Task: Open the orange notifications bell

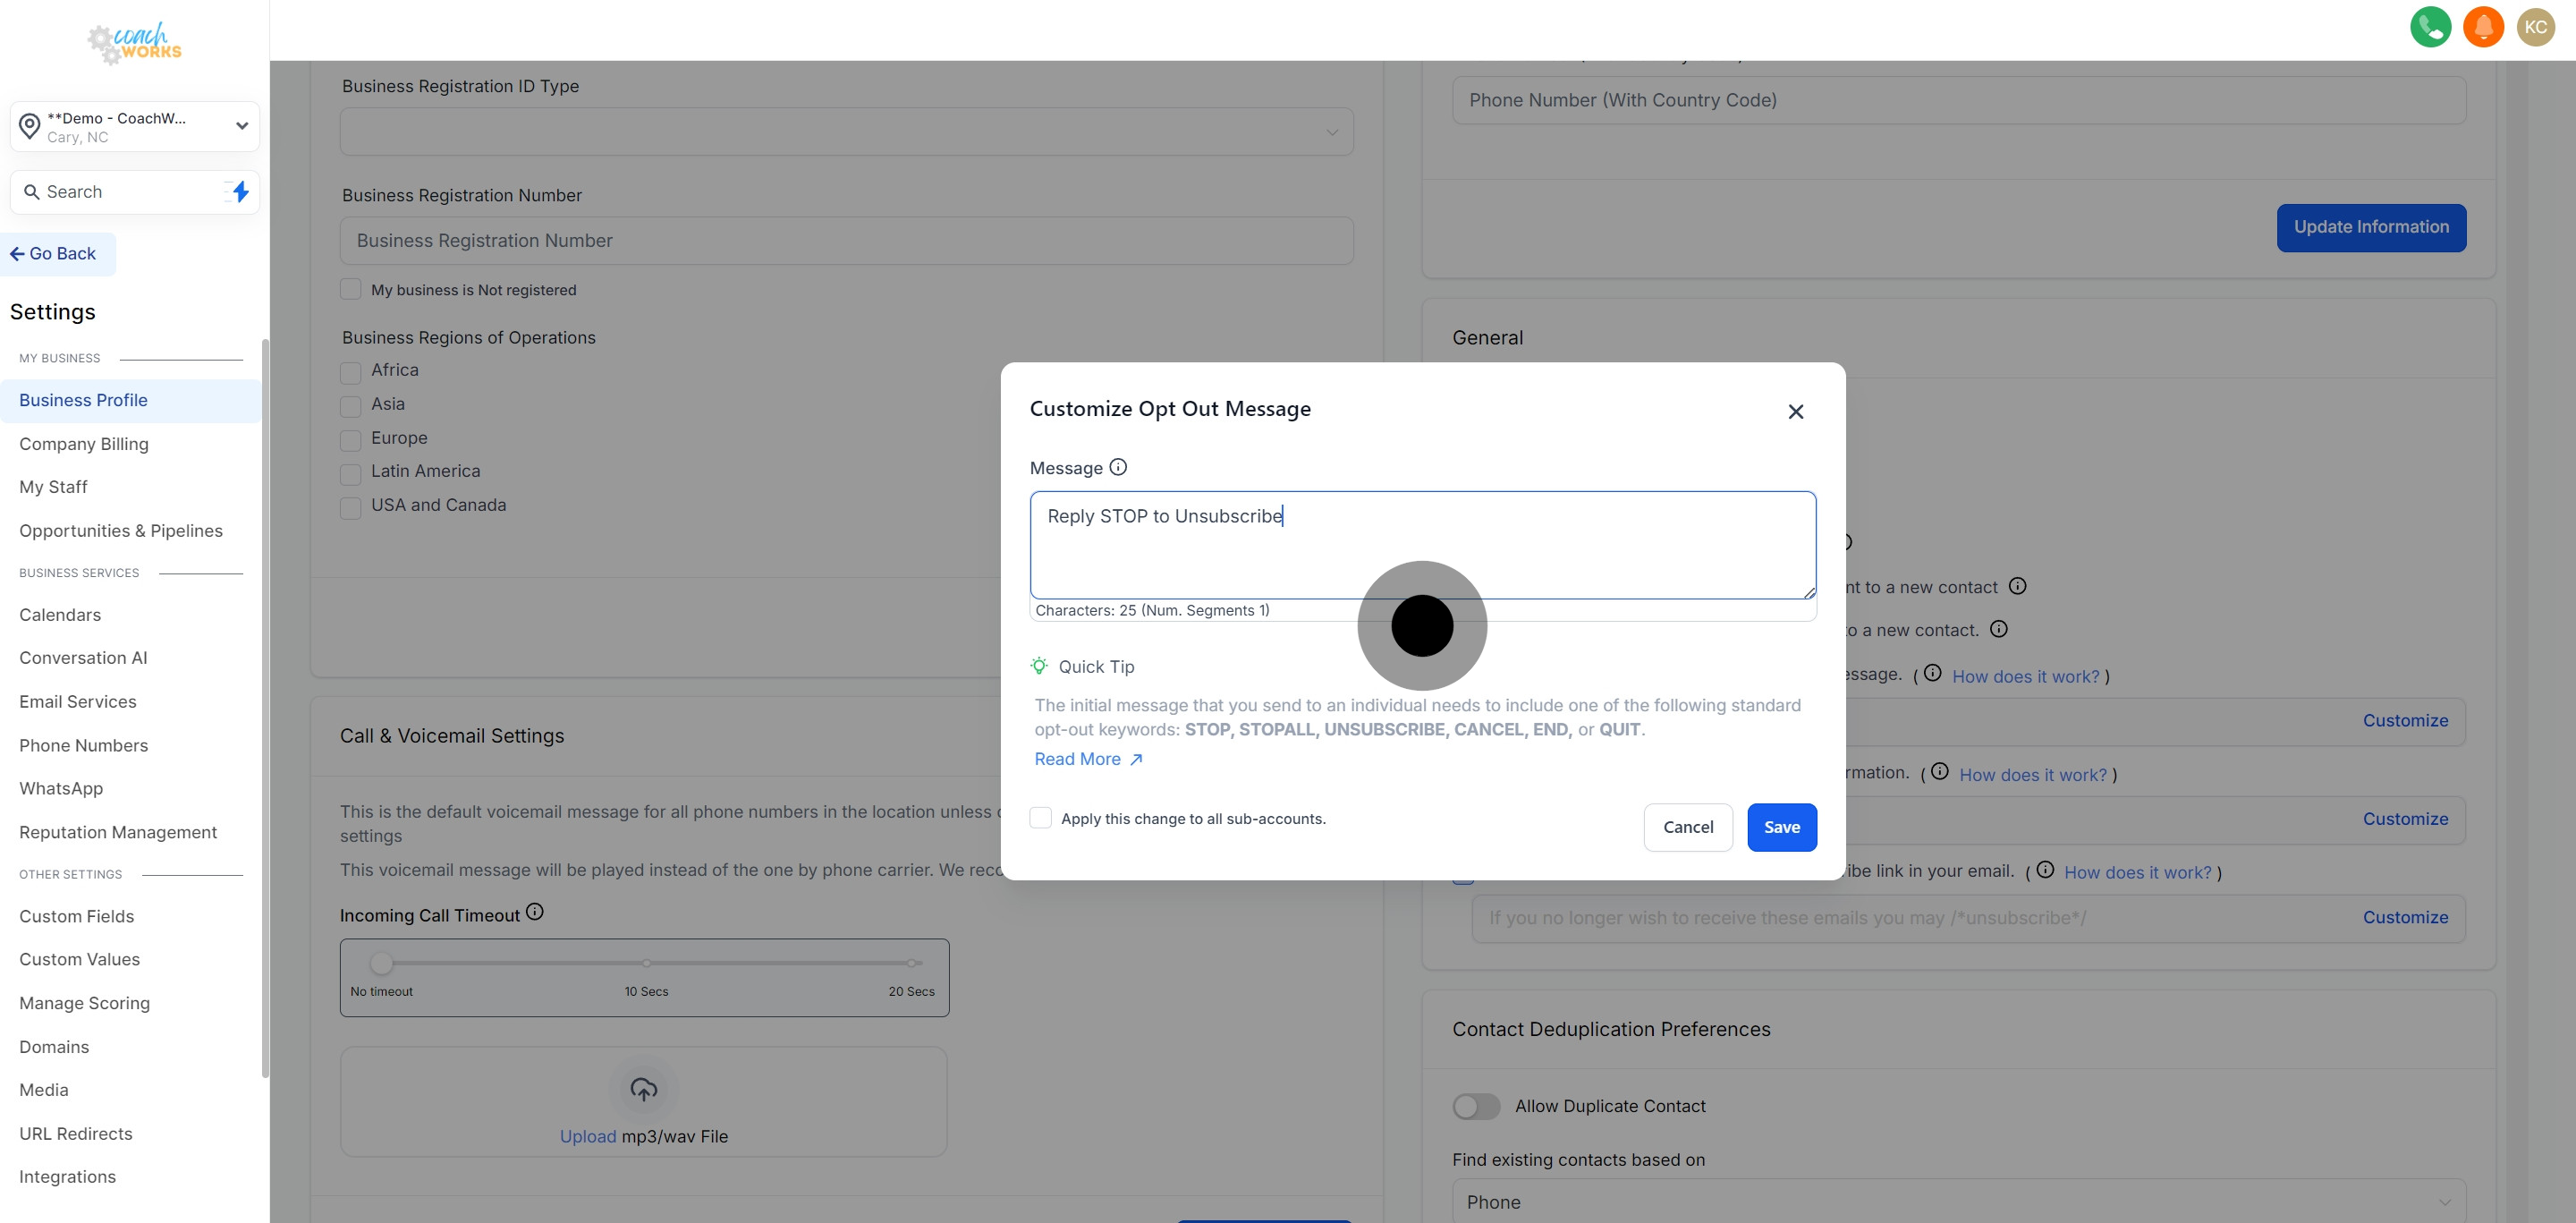Action: (x=2483, y=27)
